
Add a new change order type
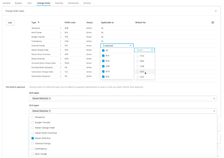coord(10,22)
